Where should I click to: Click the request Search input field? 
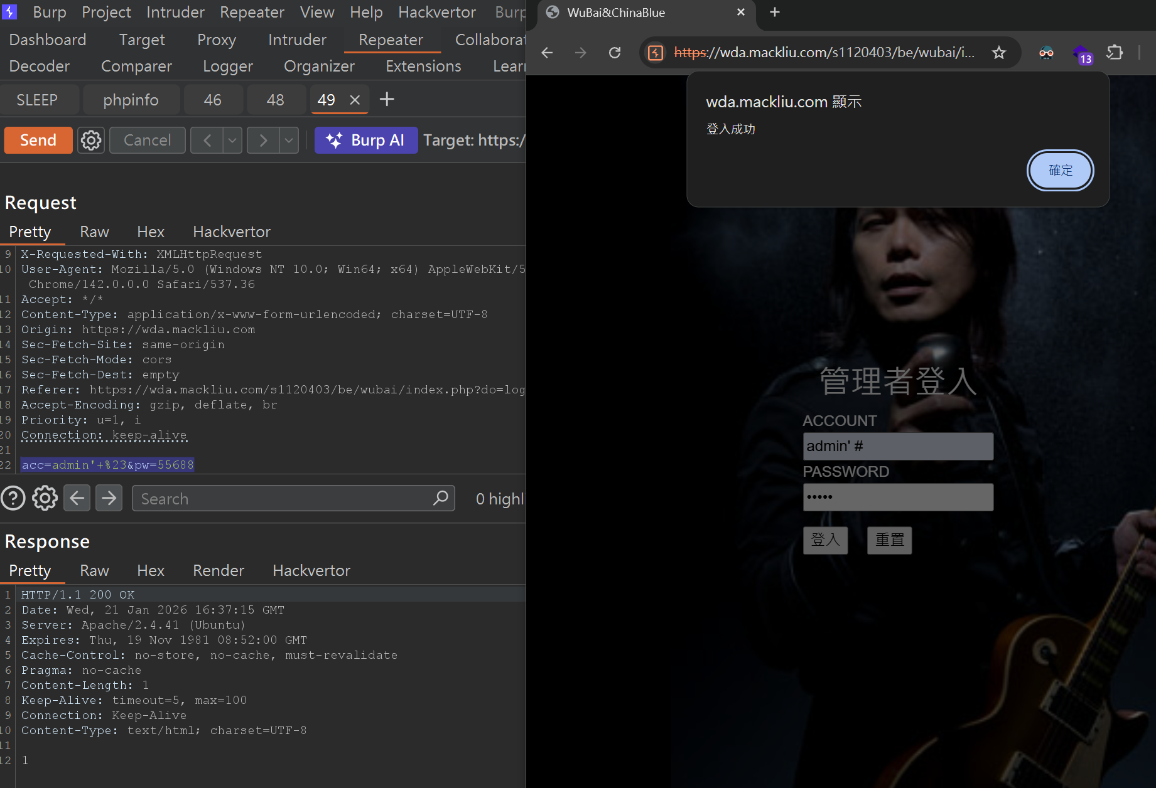[293, 498]
